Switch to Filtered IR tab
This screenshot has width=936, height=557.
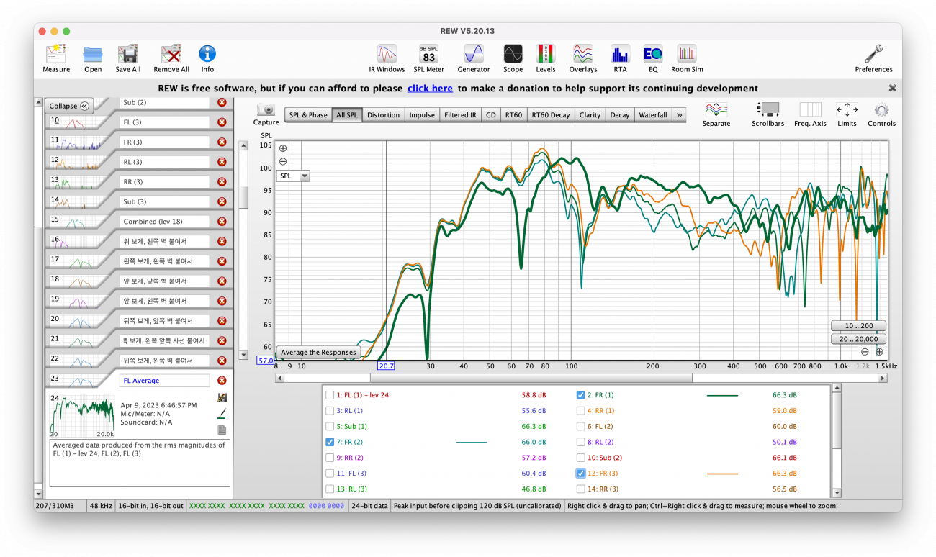(460, 115)
